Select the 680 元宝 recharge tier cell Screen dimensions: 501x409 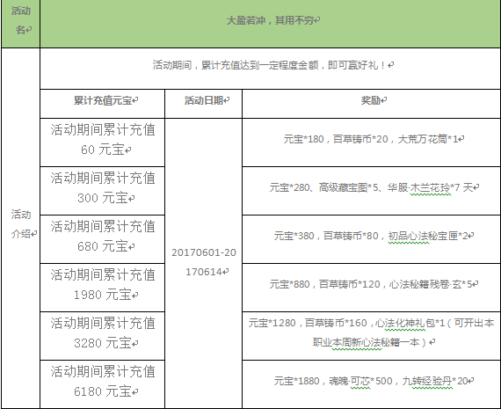point(103,239)
